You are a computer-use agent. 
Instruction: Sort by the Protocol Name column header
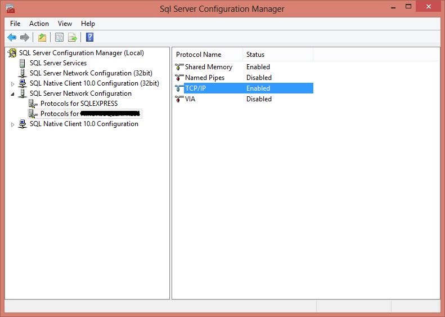[x=208, y=55]
